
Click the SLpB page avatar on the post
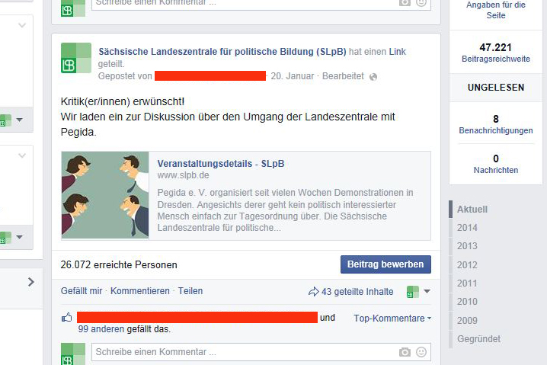pos(76,58)
